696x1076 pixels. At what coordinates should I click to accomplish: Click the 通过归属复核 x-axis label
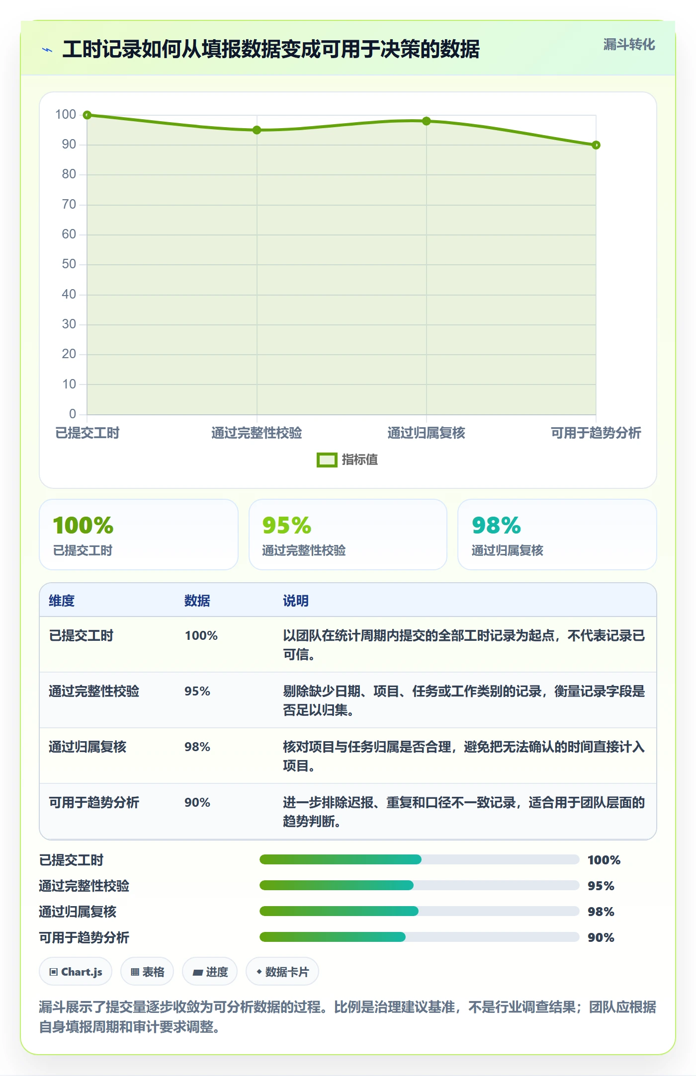click(x=427, y=433)
